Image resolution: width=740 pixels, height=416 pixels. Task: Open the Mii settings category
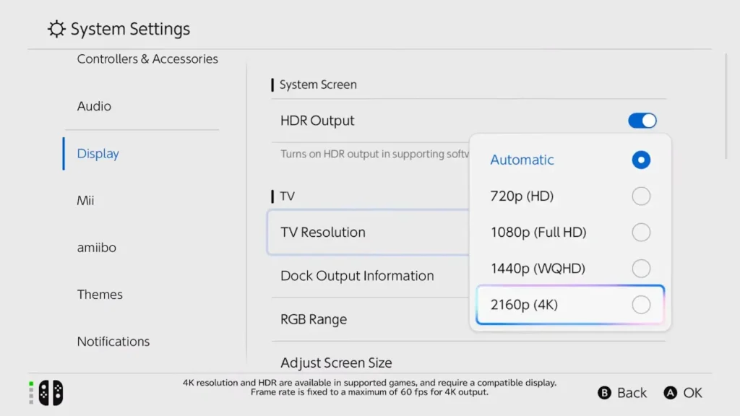click(x=86, y=200)
